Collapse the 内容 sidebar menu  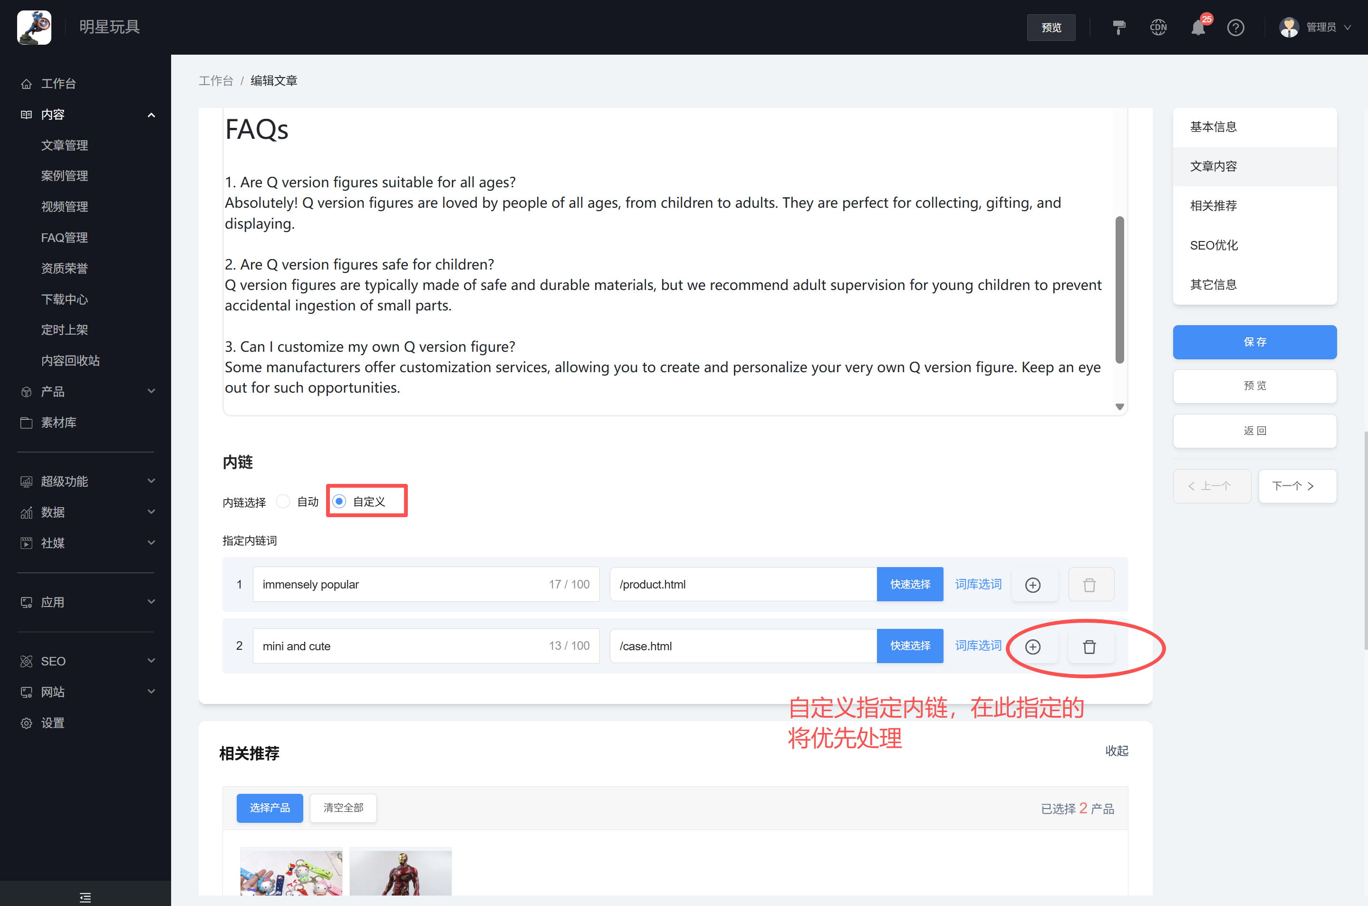tap(87, 115)
